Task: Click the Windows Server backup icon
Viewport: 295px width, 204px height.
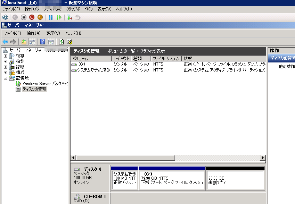Action: (x=18, y=84)
